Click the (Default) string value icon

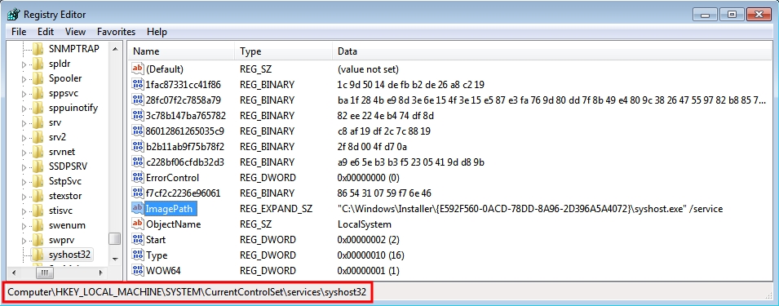pyautogui.click(x=138, y=69)
